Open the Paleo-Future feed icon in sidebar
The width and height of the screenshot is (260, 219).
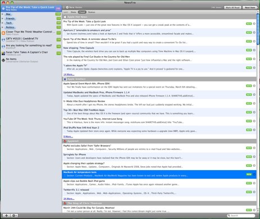coord(3,33)
